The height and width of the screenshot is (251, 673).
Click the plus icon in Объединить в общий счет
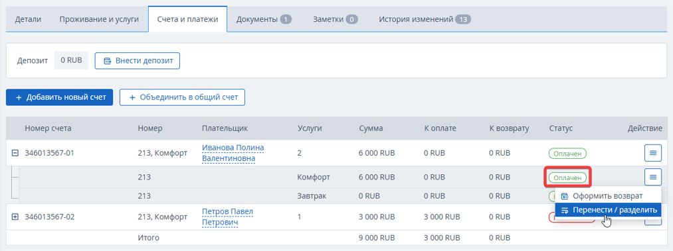132,97
